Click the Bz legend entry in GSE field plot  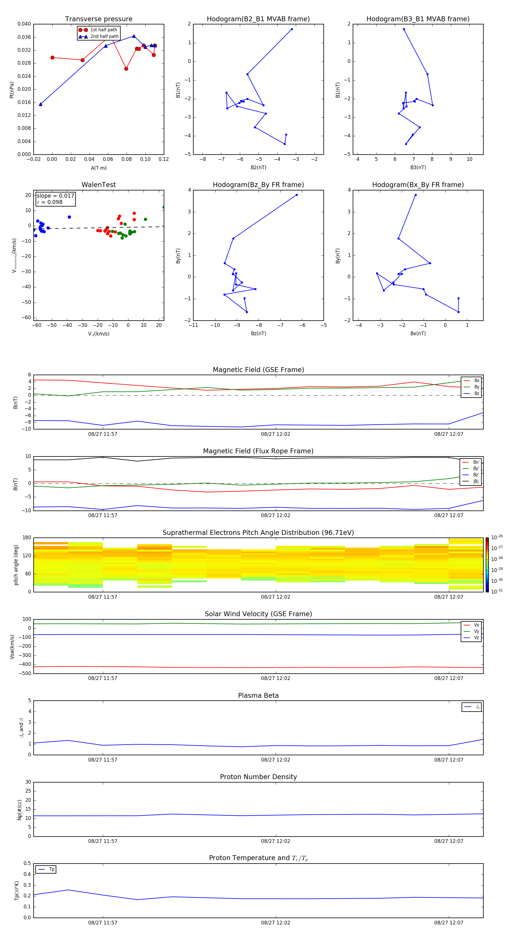[471, 393]
